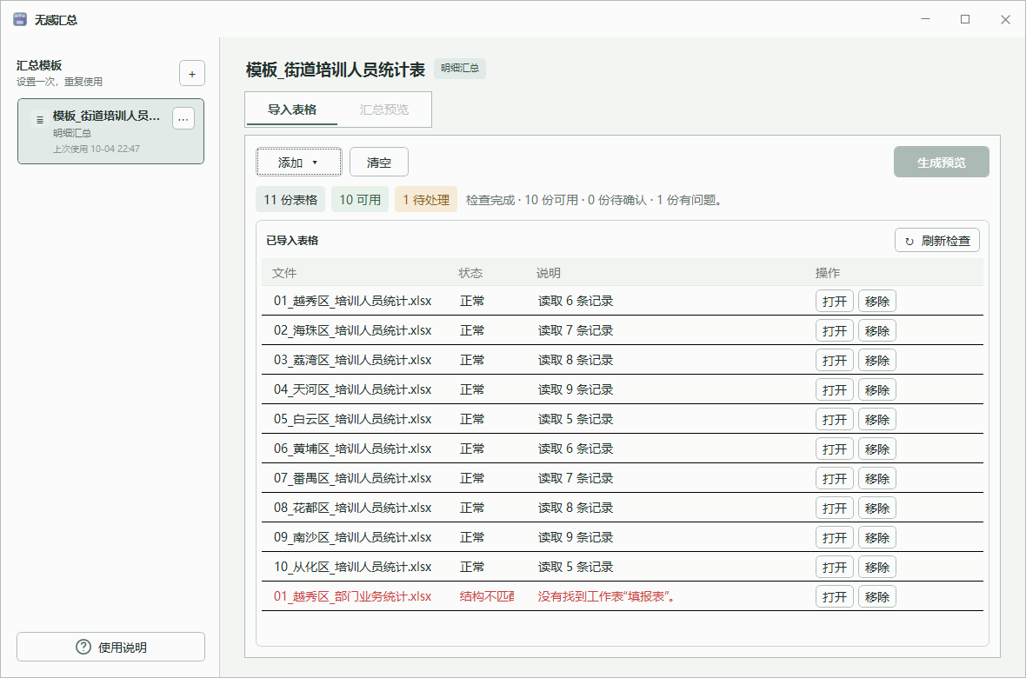Click the 文件 column header

pyautogui.click(x=284, y=273)
